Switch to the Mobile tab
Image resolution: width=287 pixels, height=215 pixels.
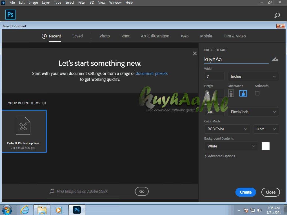[x=206, y=36]
